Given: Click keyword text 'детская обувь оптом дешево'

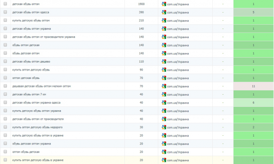Looking at the screenshot, I should (31, 61).
